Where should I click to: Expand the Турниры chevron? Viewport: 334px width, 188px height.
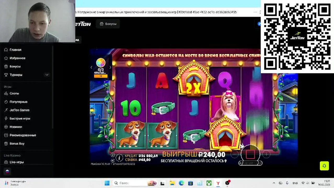pyautogui.click(x=47, y=75)
